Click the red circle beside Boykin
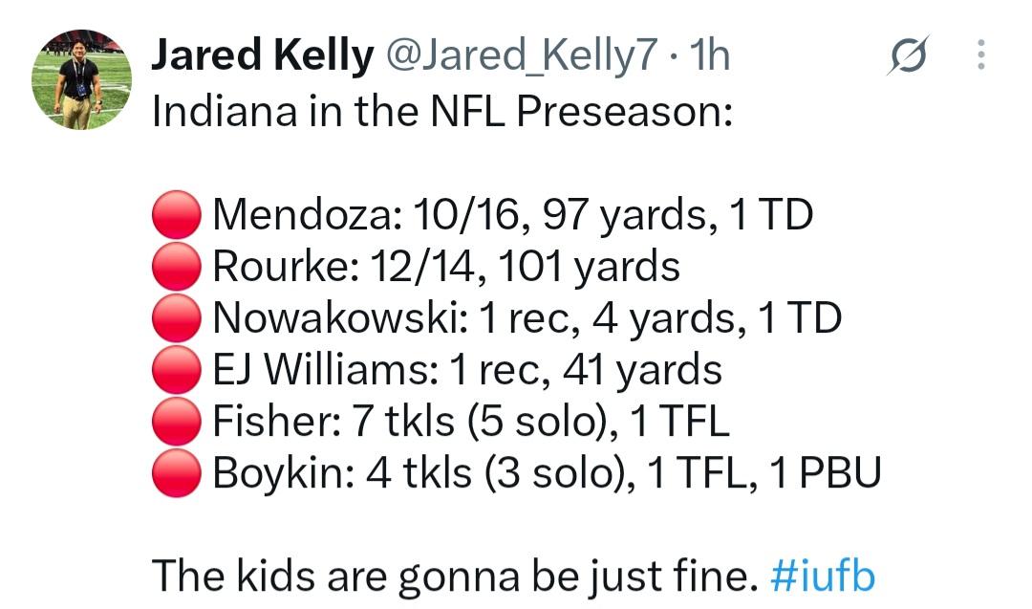This screenshot has height=609, width=1032. click(177, 472)
